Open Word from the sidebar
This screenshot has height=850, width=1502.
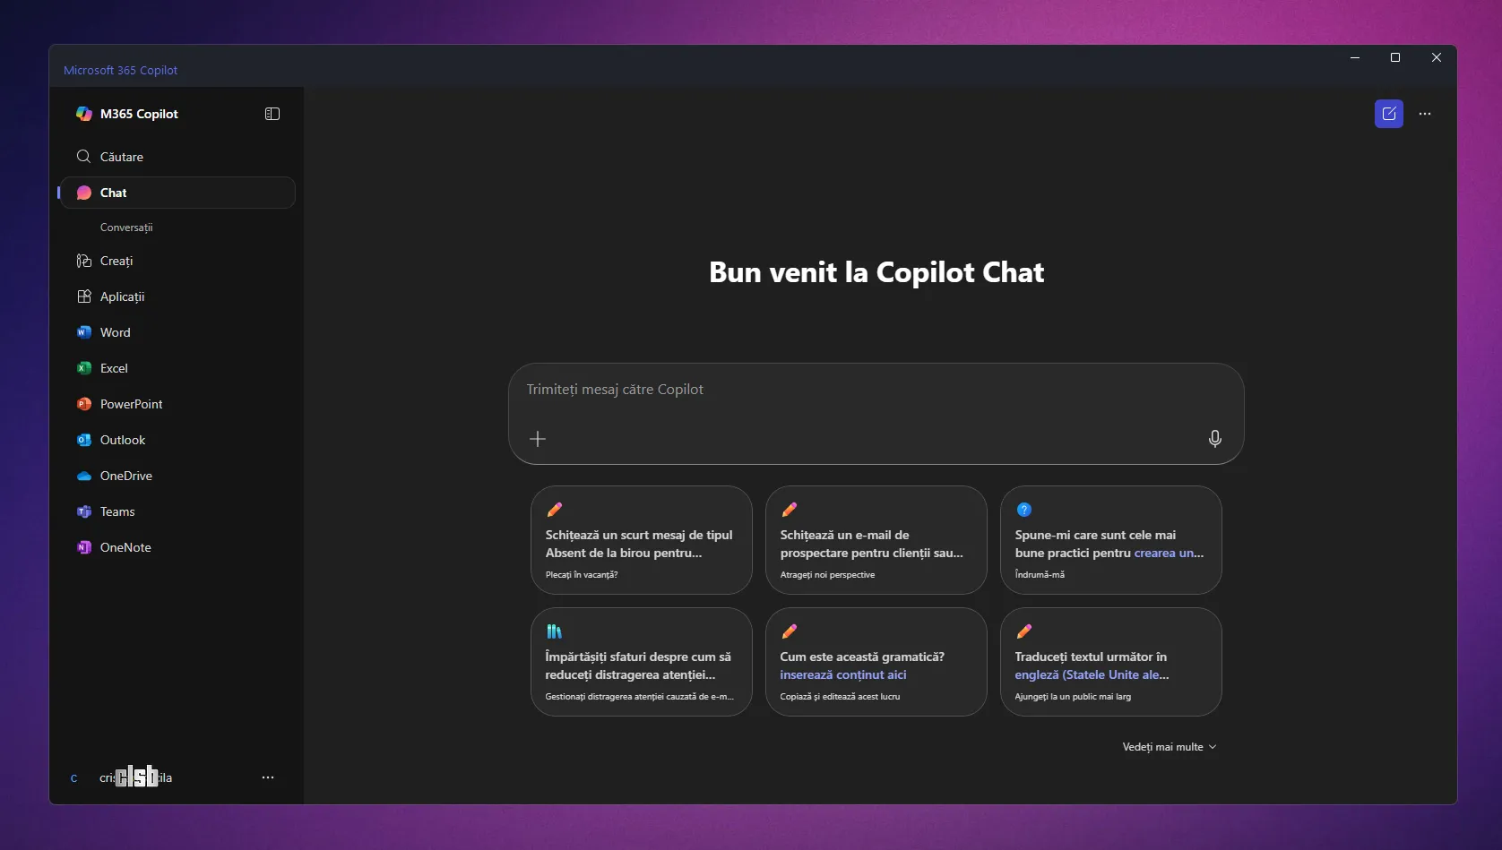point(115,332)
